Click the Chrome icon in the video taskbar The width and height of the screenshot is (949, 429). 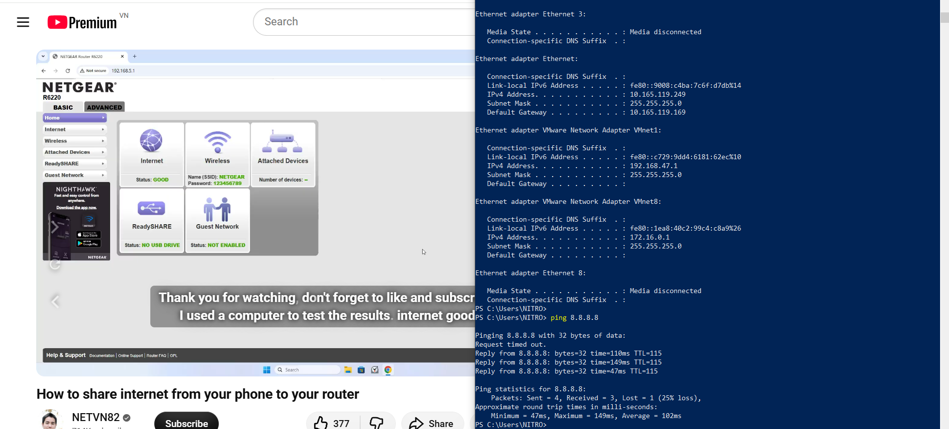388,370
